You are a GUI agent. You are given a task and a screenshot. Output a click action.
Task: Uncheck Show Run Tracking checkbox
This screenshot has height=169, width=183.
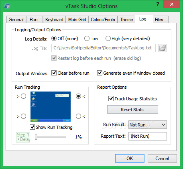(x=51, y=127)
